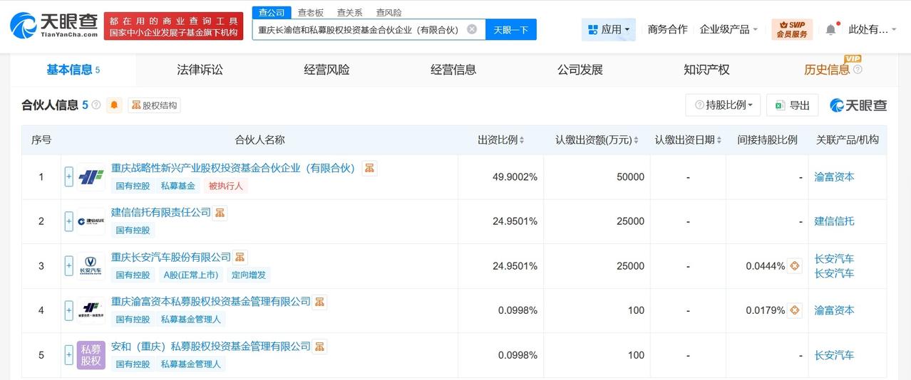Click the 建信信托 company logo

[91, 221]
